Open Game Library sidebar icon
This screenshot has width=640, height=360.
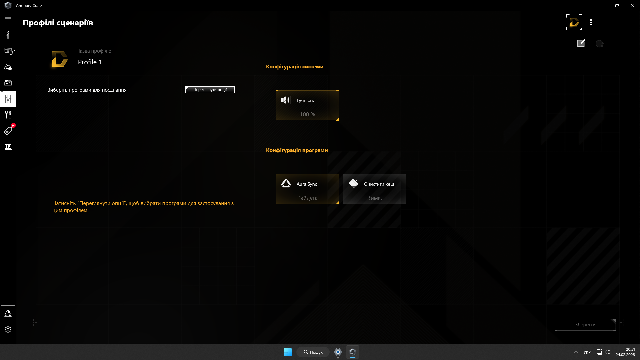[x=8, y=83]
